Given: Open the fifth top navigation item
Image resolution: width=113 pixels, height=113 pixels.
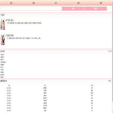Looking at the screenshot, I should coord(101,3).
